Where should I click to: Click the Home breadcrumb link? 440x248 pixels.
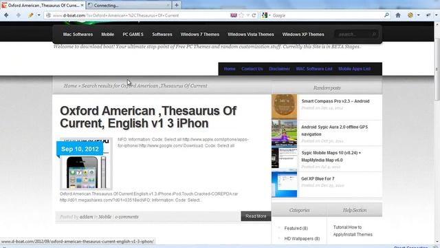pyautogui.click(x=70, y=85)
